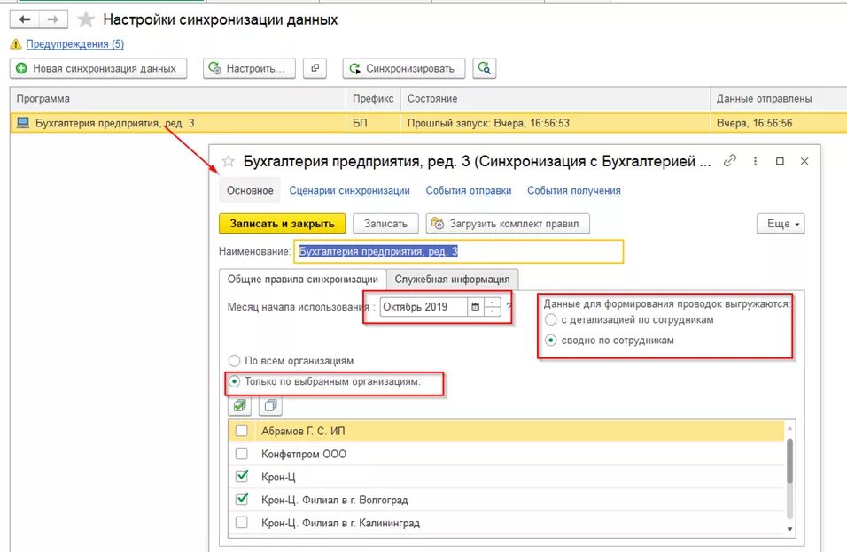Click the uncheck all organizations icon

click(270, 405)
